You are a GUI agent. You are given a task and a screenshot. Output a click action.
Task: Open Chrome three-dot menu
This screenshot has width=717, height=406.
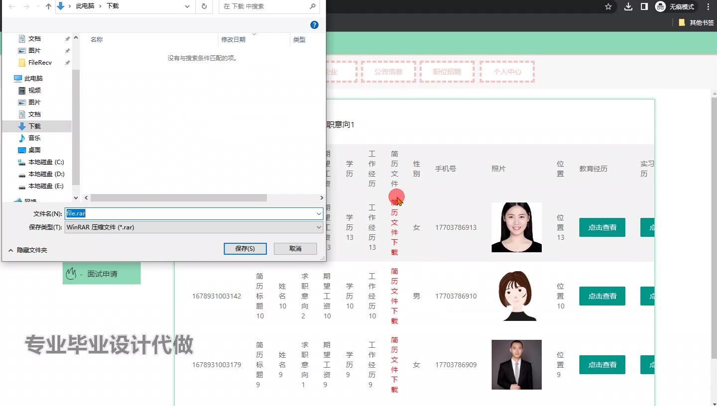709,6
